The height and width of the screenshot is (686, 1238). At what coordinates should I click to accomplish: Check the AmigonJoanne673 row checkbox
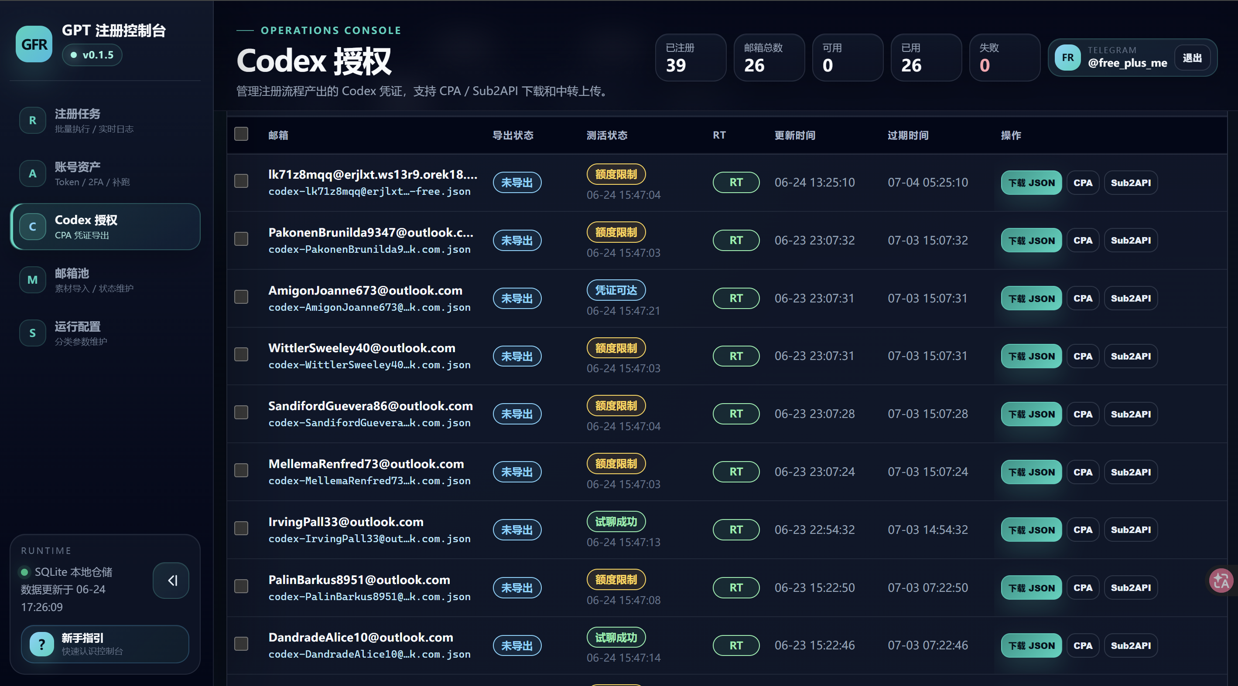coord(241,297)
